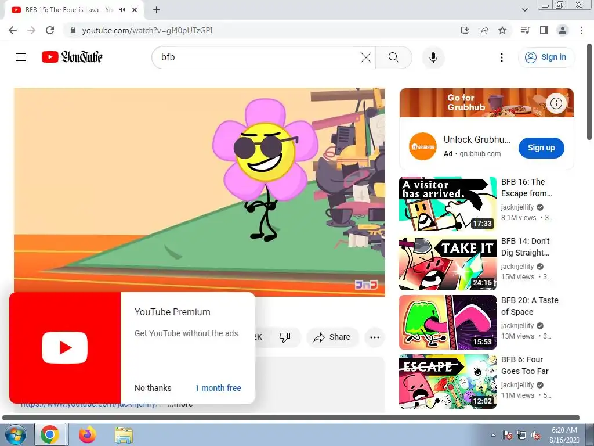Expand description with ...more
The height and width of the screenshot is (446, 594).
[180, 405]
